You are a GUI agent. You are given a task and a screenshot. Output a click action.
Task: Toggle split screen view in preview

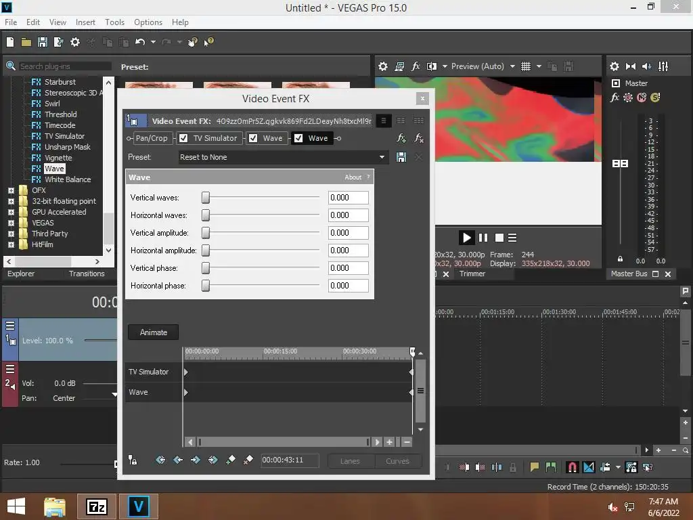(x=432, y=66)
